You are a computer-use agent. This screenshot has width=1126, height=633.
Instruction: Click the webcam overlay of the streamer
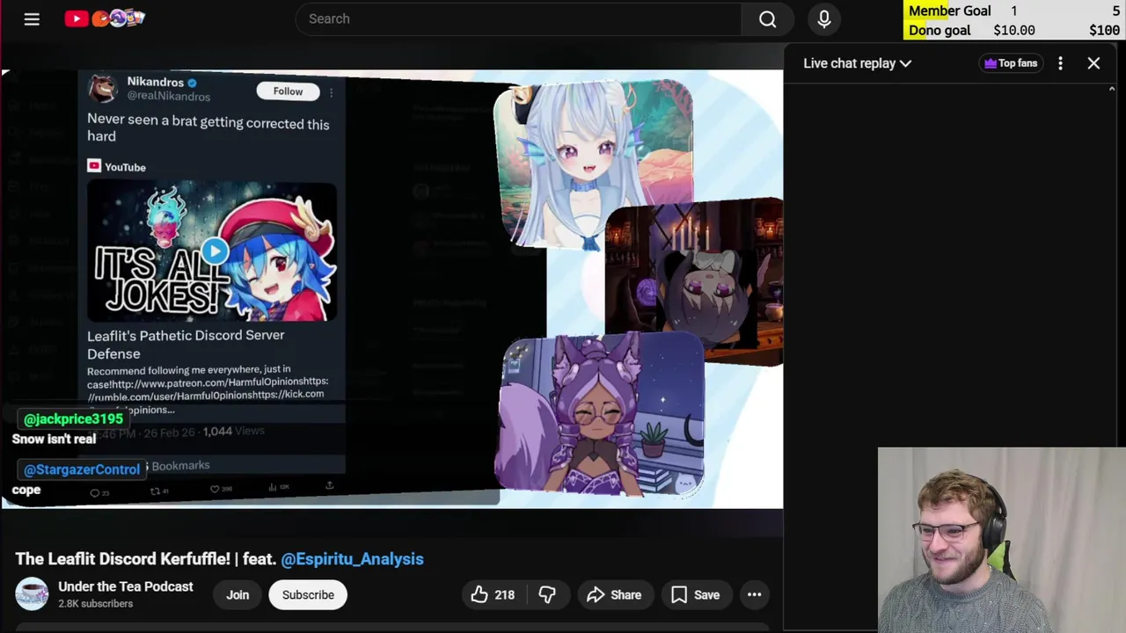1001,540
